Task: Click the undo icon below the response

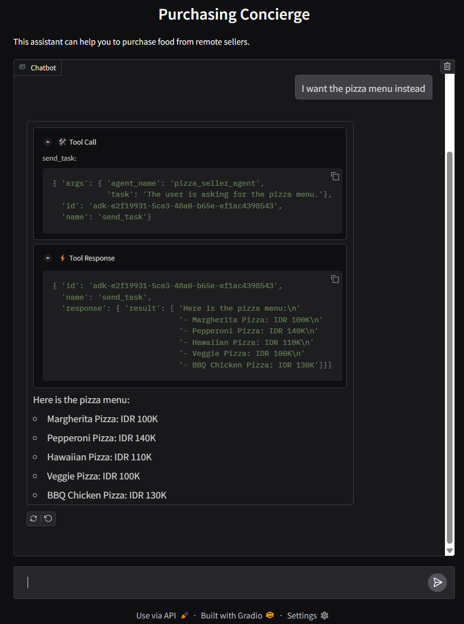Action: tap(48, 519)
